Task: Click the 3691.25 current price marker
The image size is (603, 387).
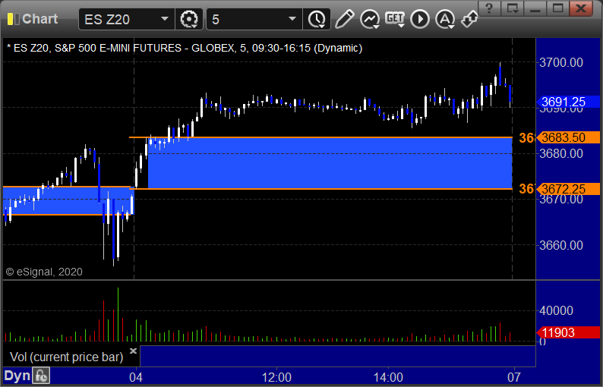Action: coord(567,102)
